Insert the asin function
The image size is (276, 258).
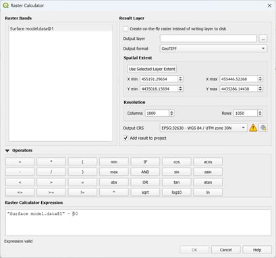[208, 172]
